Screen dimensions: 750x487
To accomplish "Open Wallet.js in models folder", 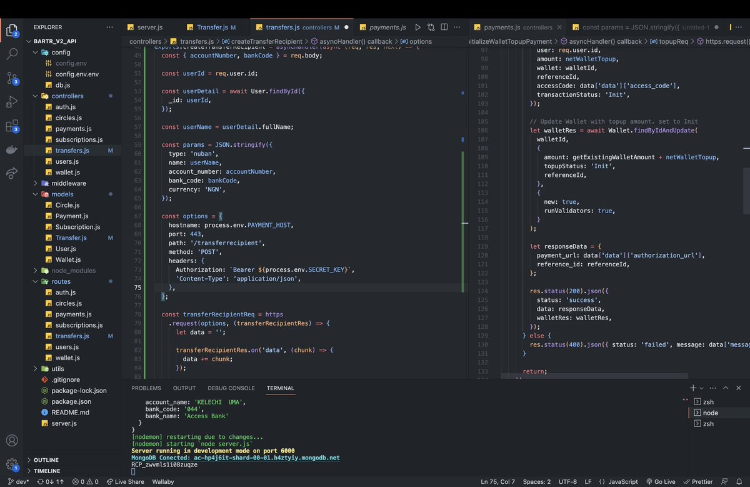I will [x=67, y=259].
